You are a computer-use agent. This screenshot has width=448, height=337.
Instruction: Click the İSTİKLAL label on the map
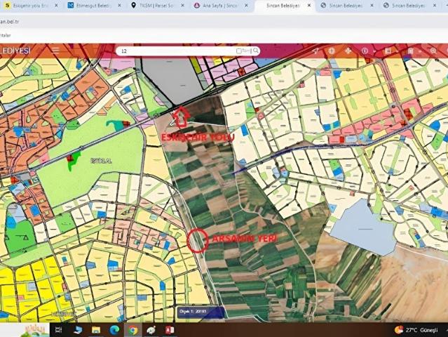[x=101, y=161]
